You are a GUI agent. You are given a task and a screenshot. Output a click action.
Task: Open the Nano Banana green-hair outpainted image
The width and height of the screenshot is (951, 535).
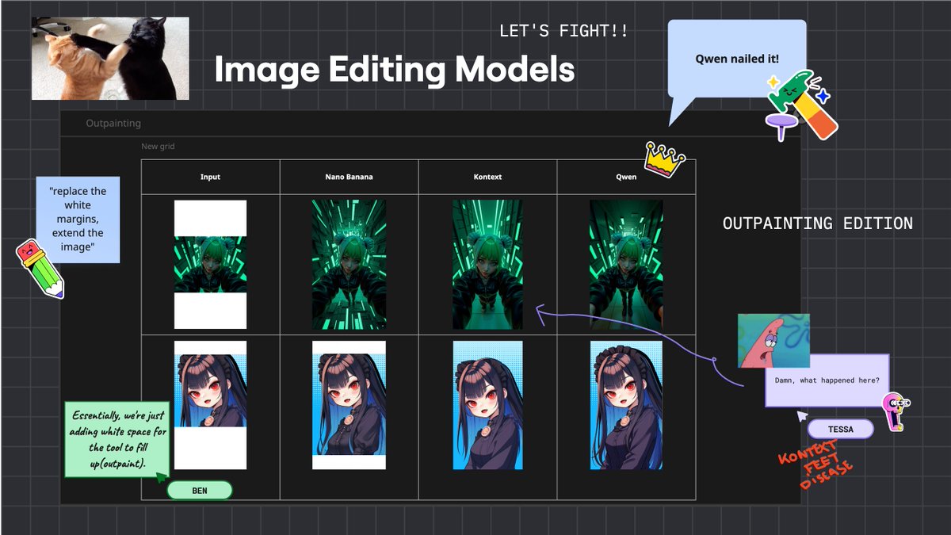[x=349, y=265]
